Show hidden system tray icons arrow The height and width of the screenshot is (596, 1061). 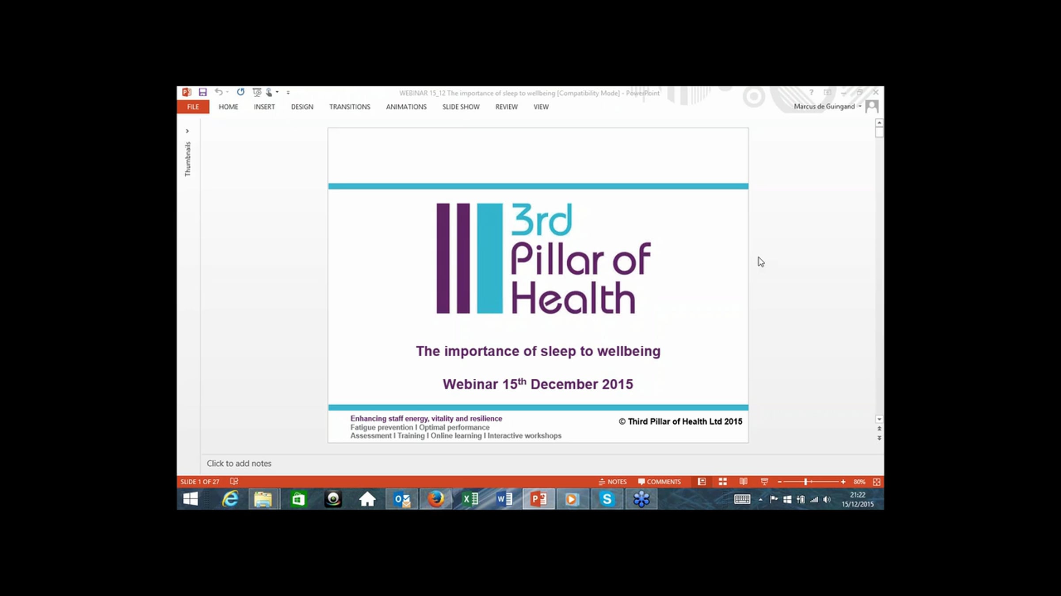point(760,500)
